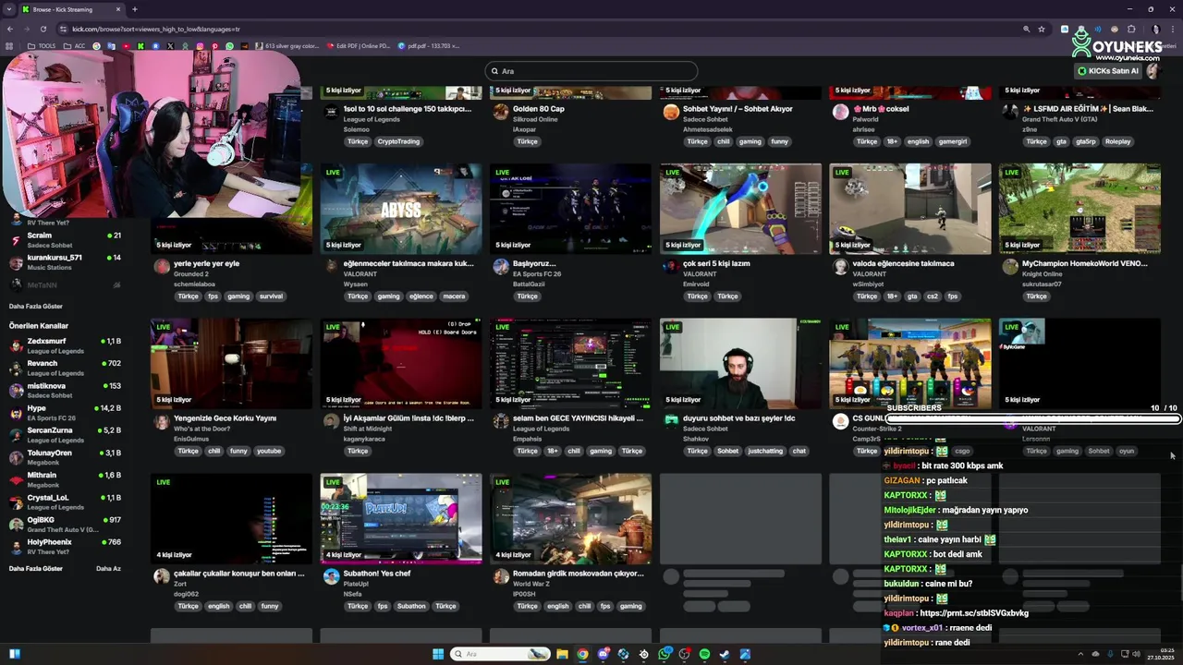This screenshot has height=665, width=1183.
Task: Open the Yengenizle Gece Korku Yayını thumbnail
Action: (231, 364)
